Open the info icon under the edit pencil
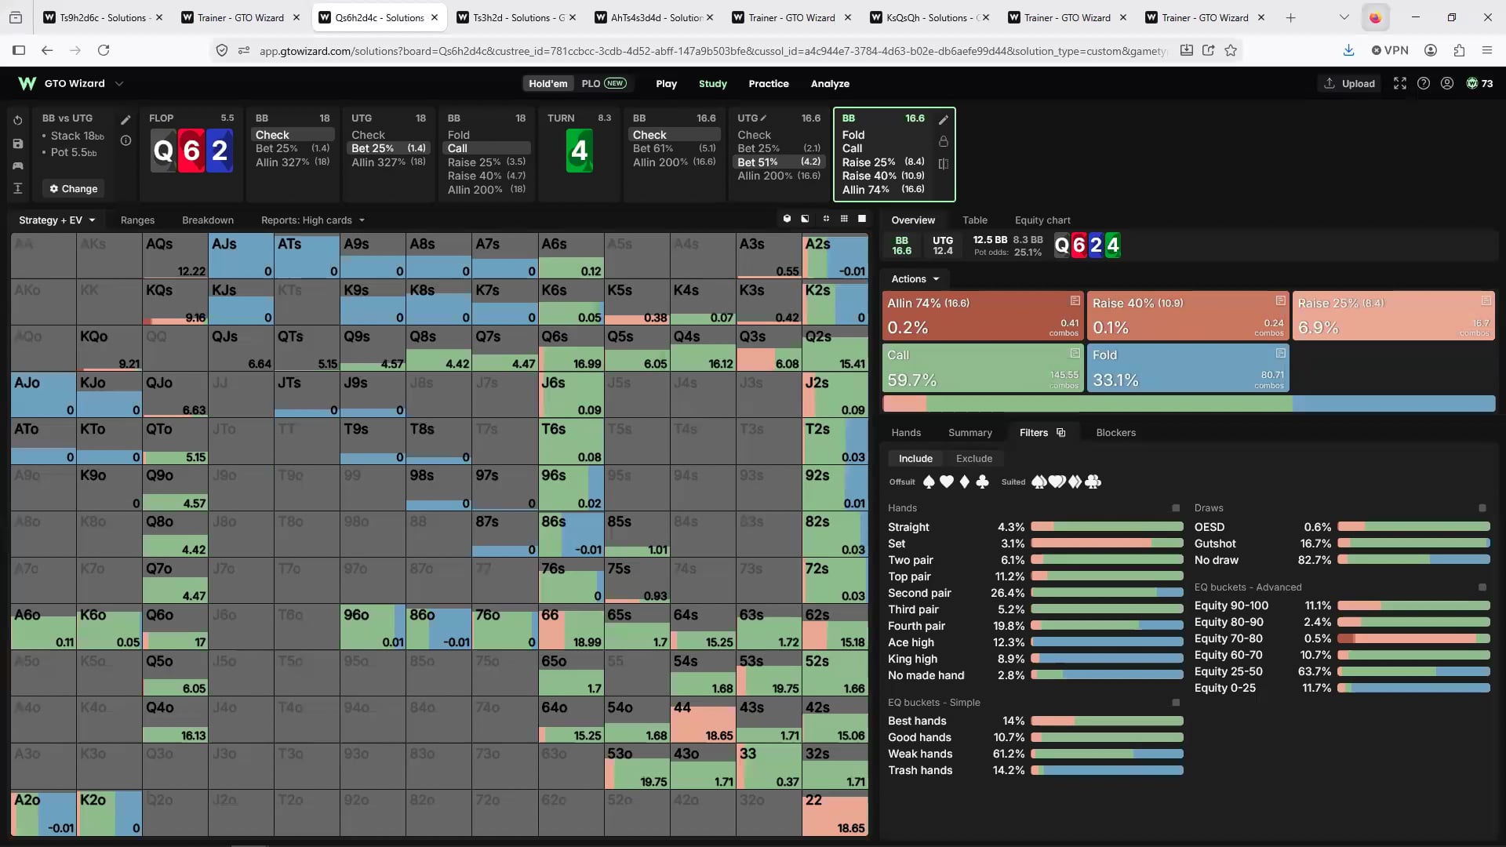Screen dimensions: 1506x847 tap(125, 140)
